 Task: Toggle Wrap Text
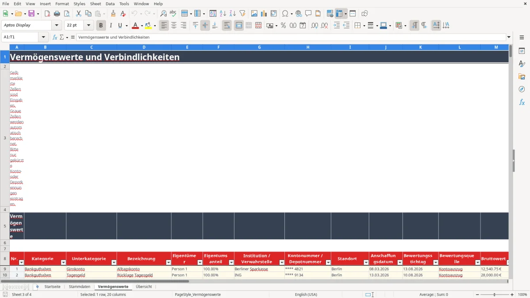227,26
